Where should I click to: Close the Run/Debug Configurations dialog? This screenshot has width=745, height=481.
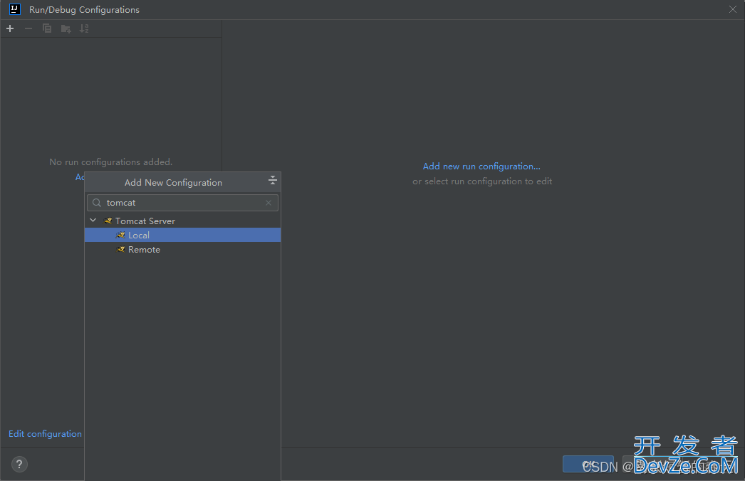tap(733, 9)
